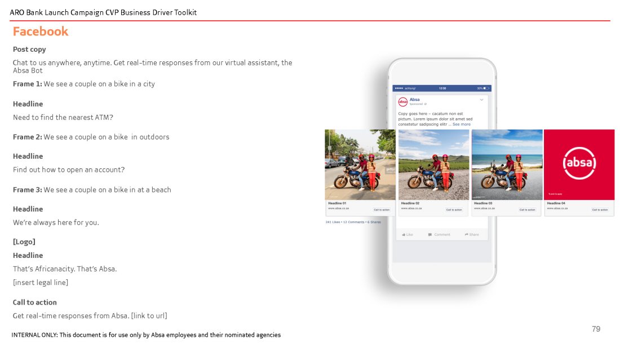Viewport: 620px width, 348px height.
Task: Click 'Headline 01' caption text
Action: click(x=337, y=203)
